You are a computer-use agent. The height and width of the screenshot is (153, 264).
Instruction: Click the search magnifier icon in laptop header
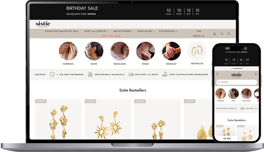pyautogui.click(x=222, y=34)
